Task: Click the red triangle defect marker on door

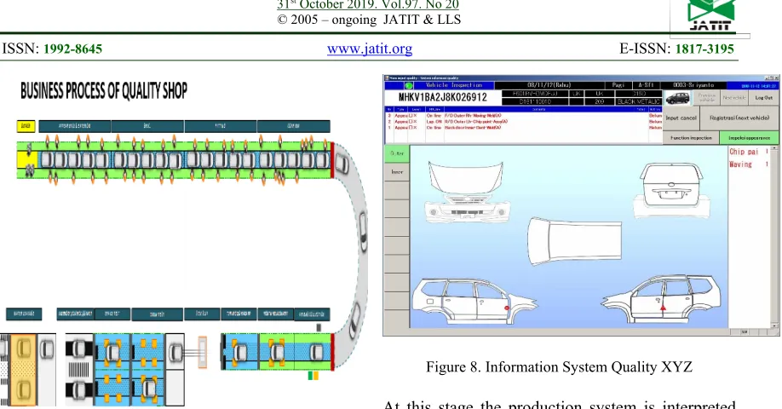Action: [x=663, y=308]
